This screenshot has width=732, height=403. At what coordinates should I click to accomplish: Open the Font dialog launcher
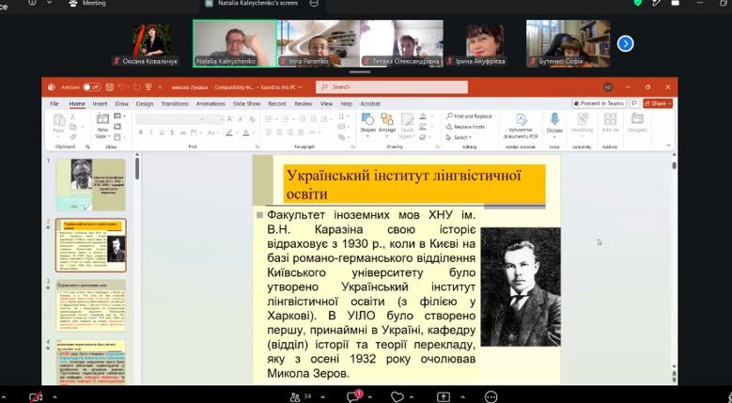257,147
